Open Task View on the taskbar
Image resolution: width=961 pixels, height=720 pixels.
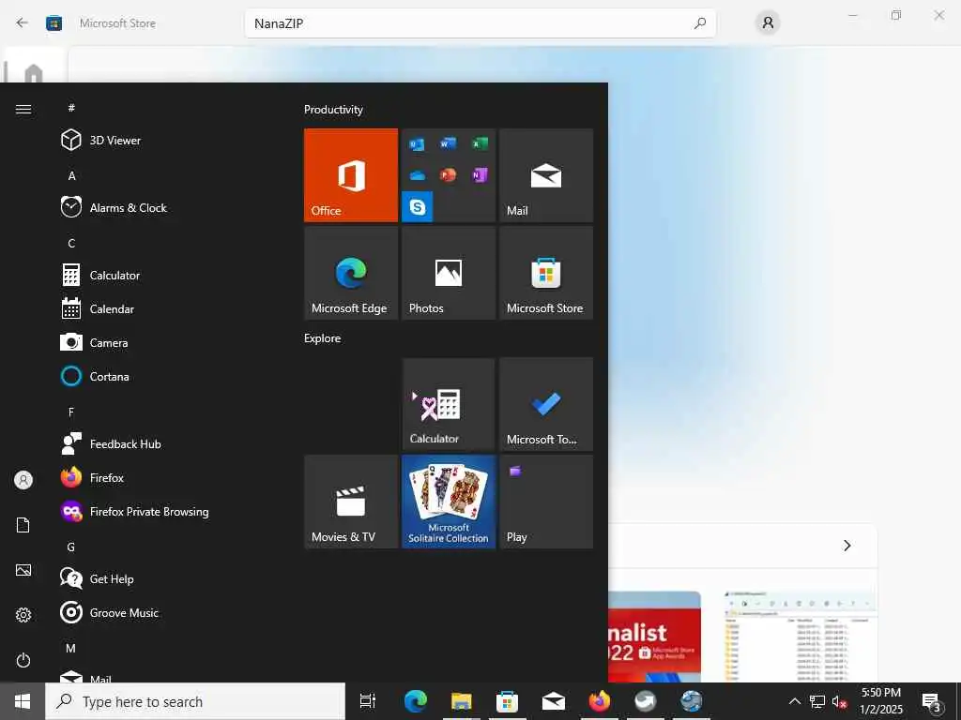click(368, 701)
